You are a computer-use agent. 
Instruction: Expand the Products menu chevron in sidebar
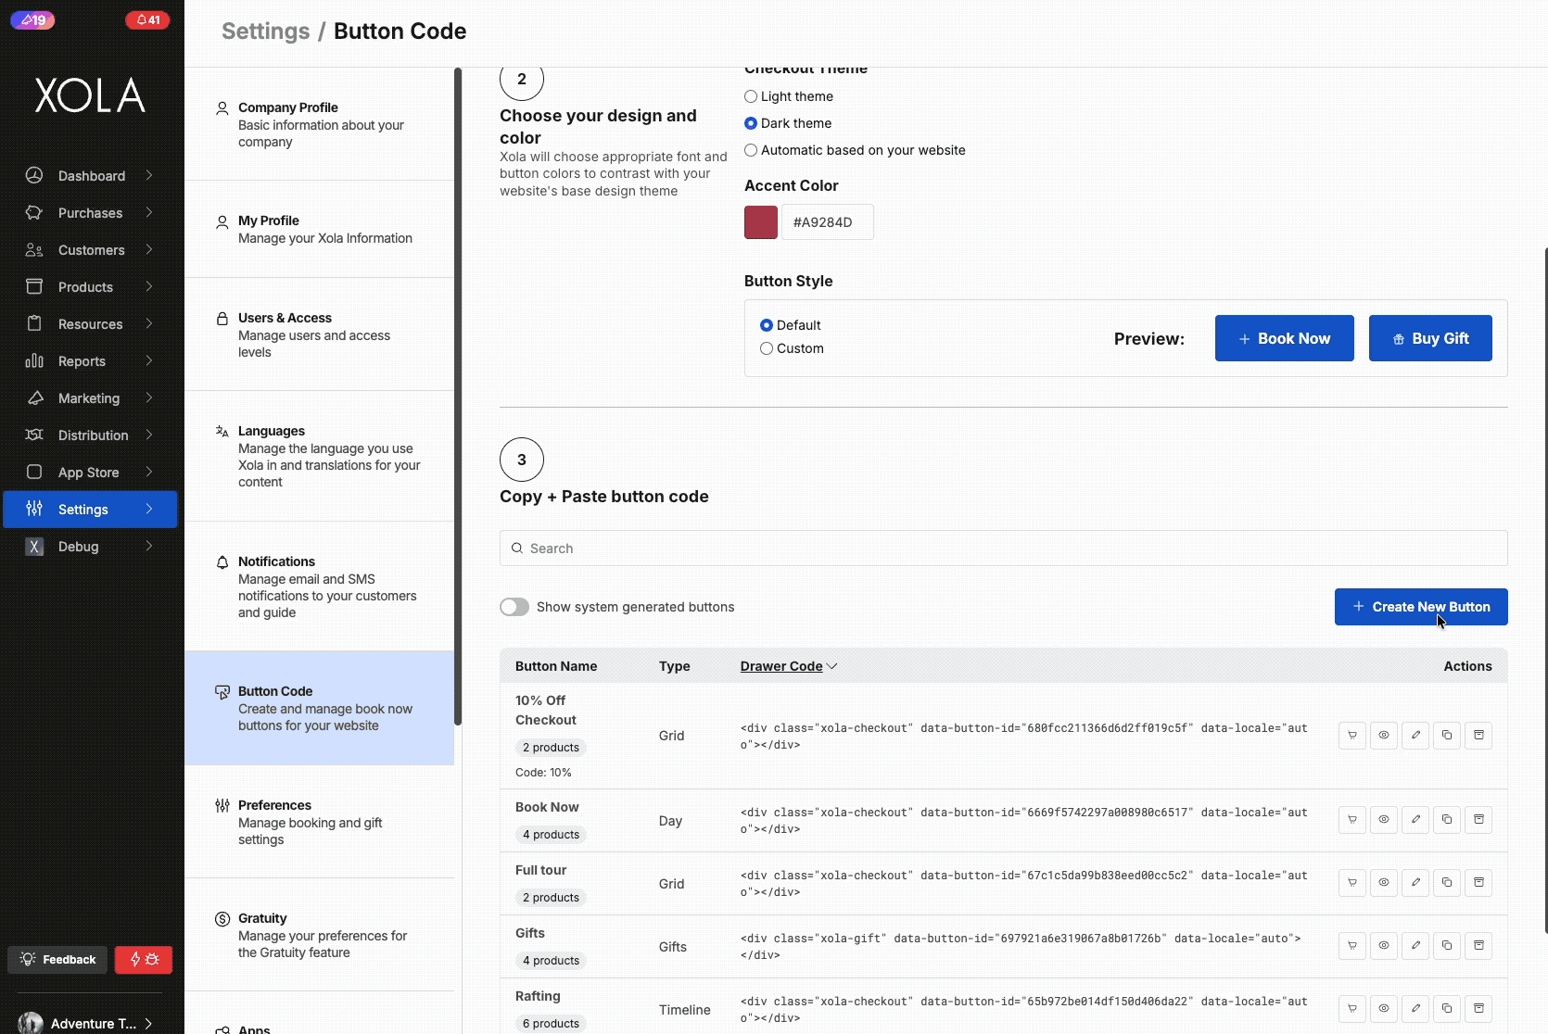[149, 287]
